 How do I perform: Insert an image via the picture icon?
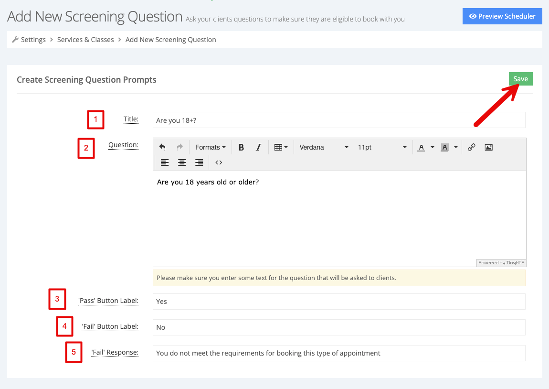tap(489, 147)
